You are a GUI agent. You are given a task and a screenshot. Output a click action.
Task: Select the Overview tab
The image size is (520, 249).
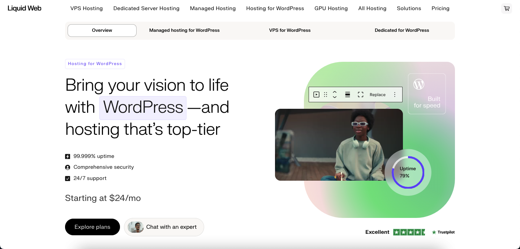pyautogui.click(x=102, y=30)
